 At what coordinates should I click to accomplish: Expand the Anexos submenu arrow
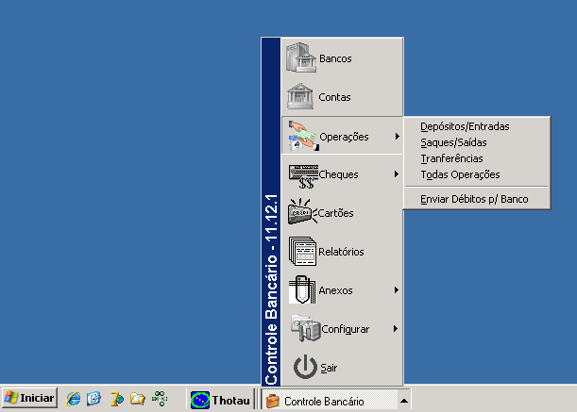coord(397,290)
